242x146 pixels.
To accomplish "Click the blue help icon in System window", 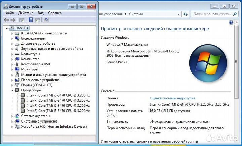I will [231, 22].
